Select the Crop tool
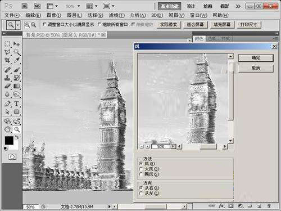281x211 pixels. click(7, 60)
